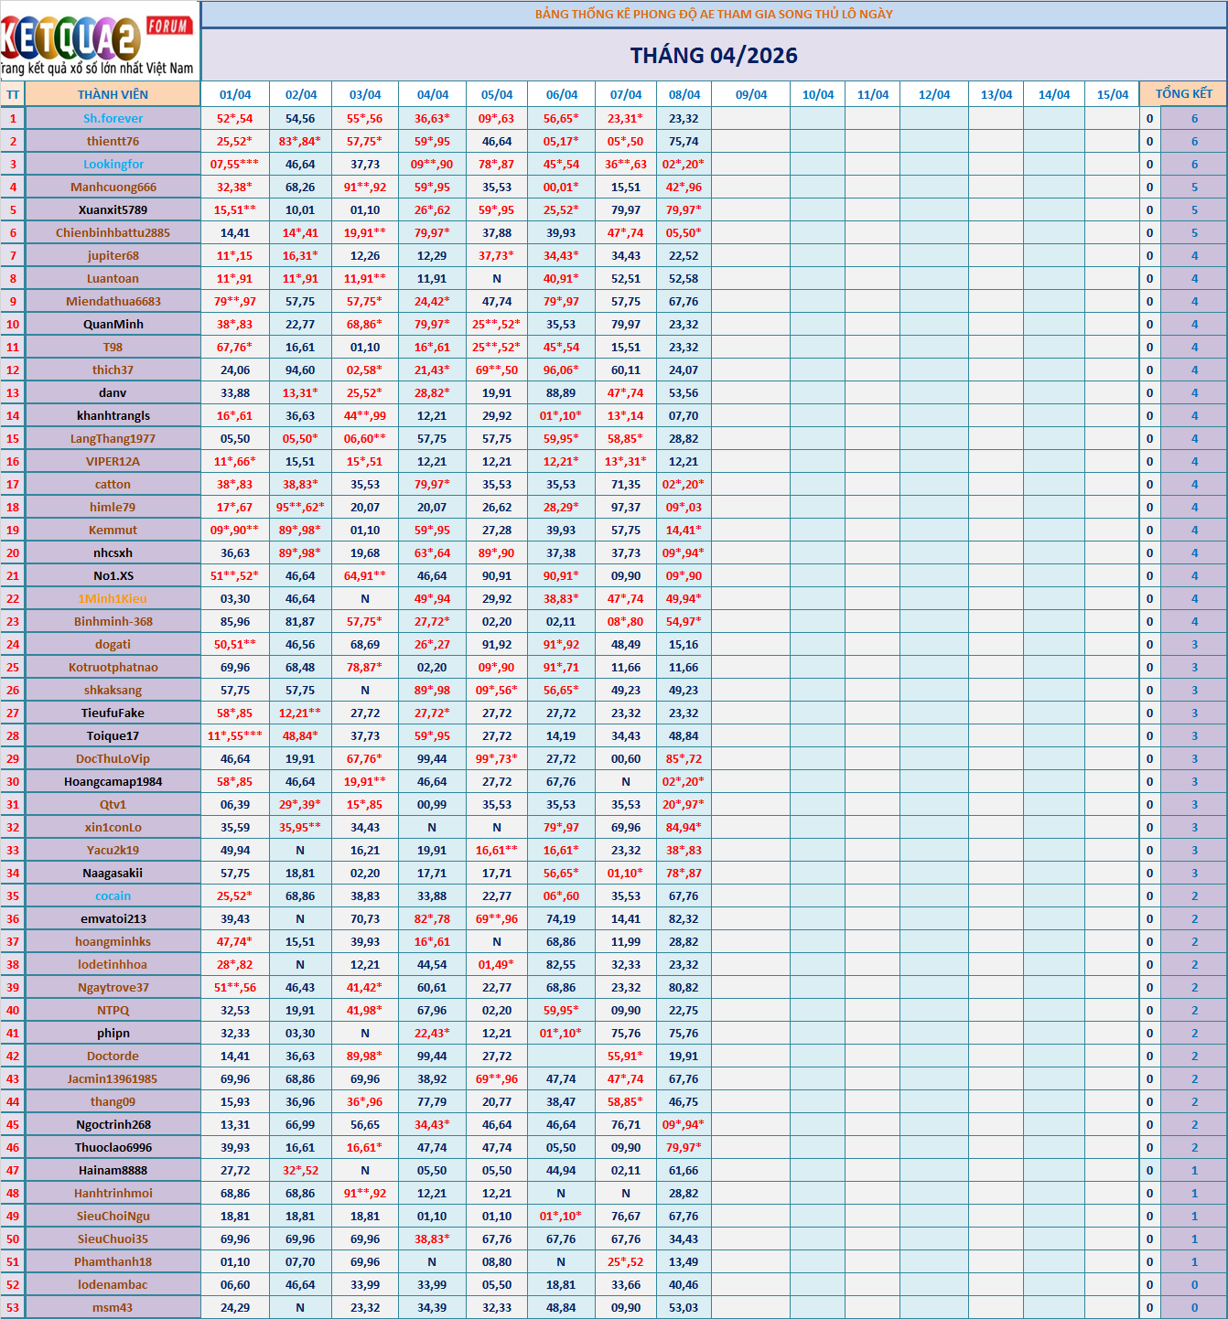Click Lookingfor's 01/04 cell 07,55***
This screenshot has width=1228, height=1319.
235,164
